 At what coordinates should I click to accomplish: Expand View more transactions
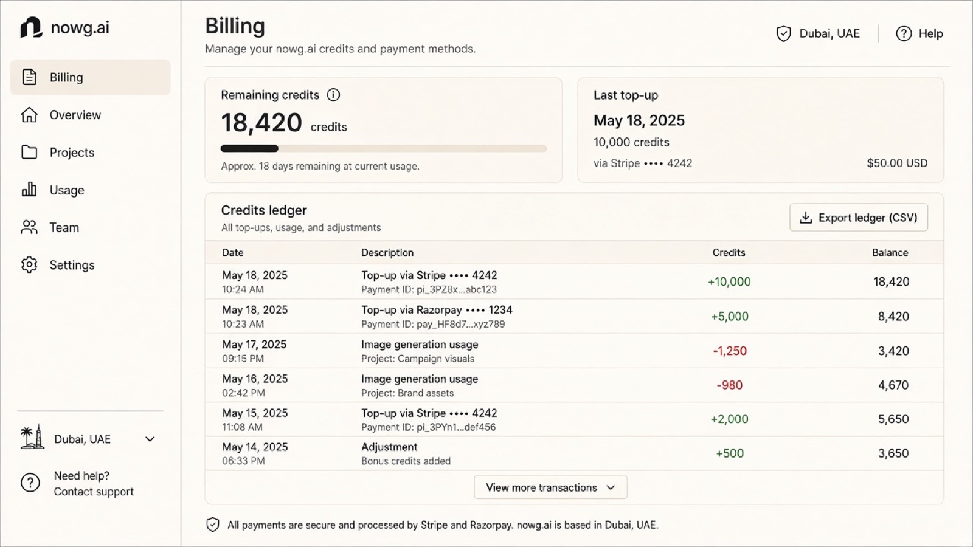tap(550, 487)
